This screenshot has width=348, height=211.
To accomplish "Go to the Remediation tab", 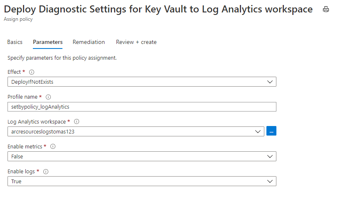I will [89, 42].
